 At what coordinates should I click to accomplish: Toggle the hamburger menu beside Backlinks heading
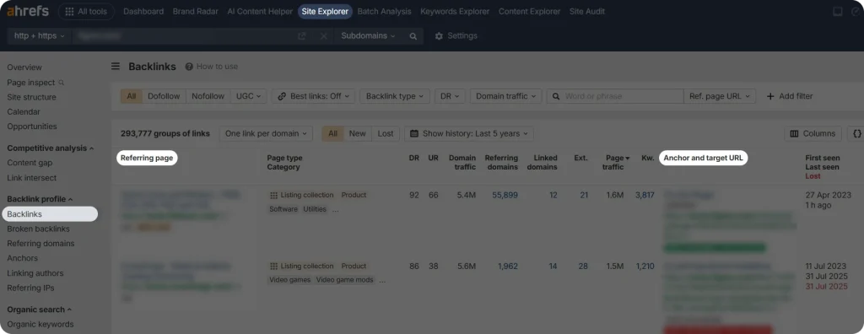pos(116,66)
